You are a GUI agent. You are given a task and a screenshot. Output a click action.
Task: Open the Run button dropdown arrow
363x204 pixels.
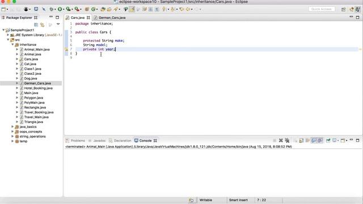64,9
